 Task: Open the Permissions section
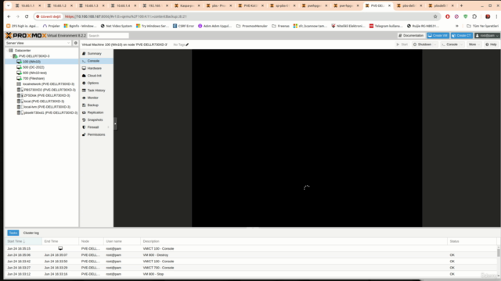tap(96, 134)
